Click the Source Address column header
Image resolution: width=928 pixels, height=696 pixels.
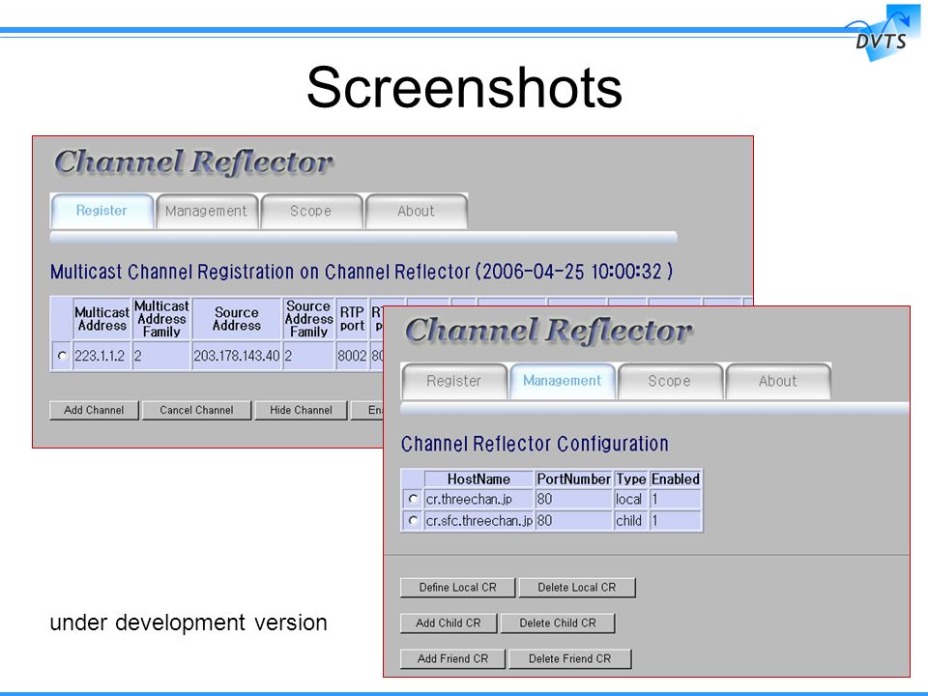point(236,319)
